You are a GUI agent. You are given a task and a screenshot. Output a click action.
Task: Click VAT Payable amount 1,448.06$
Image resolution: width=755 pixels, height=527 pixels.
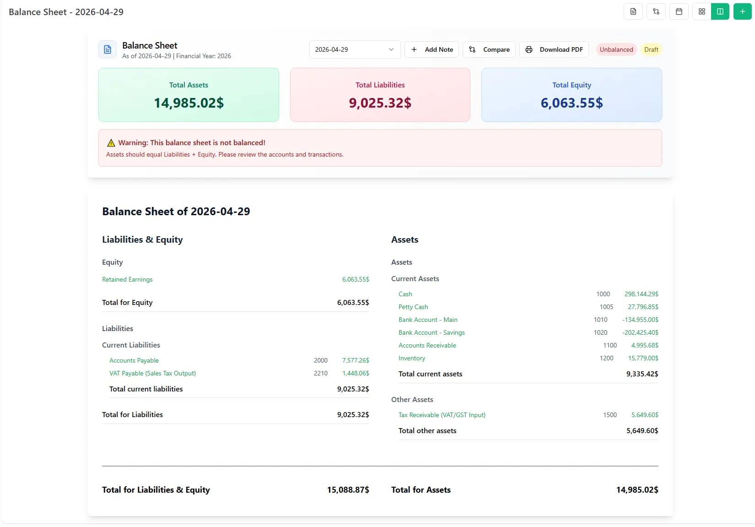point(356,373)
